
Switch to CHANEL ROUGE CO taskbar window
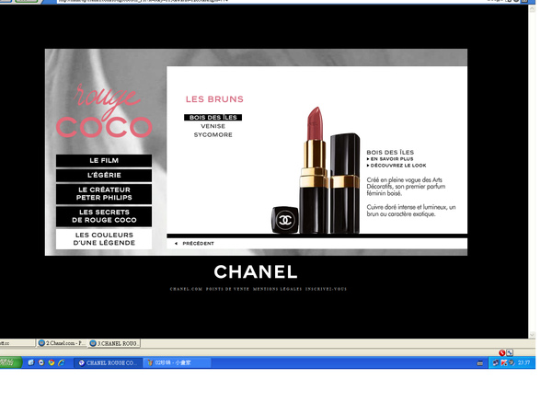pyautogui.click(x=108, y=363)
